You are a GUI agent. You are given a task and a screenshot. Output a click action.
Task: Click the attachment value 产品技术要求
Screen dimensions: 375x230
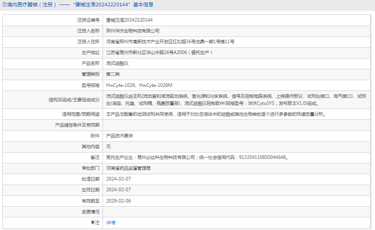[119, 135]
